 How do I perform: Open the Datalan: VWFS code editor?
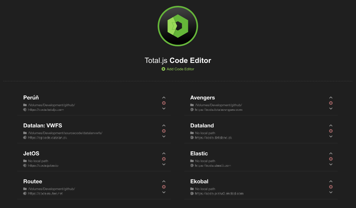[43, 125]
